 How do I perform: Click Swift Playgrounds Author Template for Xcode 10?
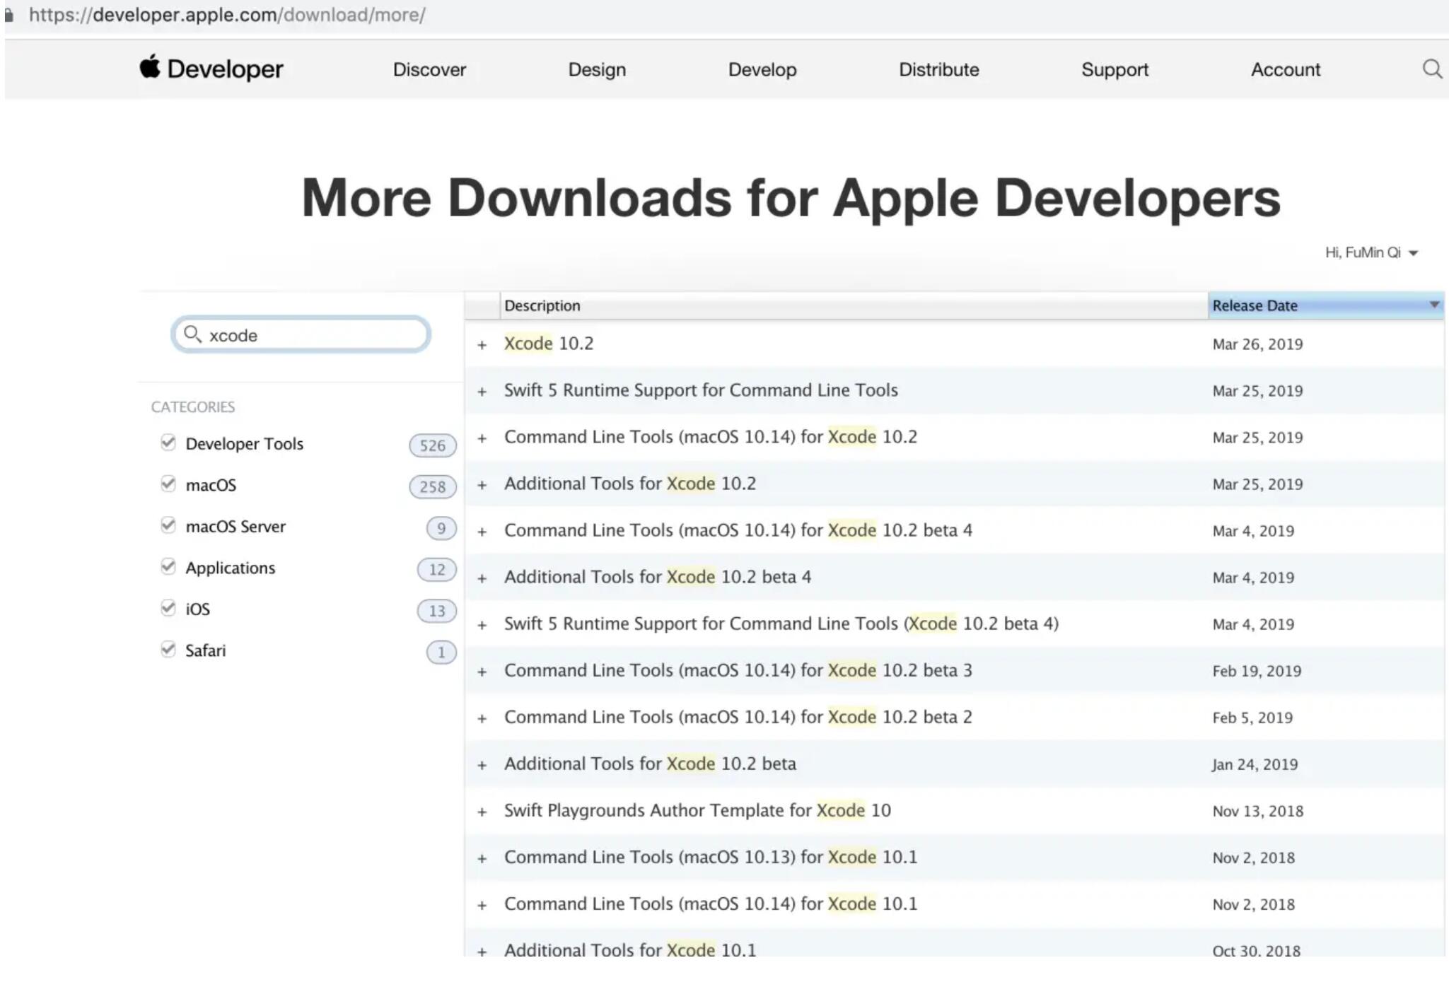[697, 810]
